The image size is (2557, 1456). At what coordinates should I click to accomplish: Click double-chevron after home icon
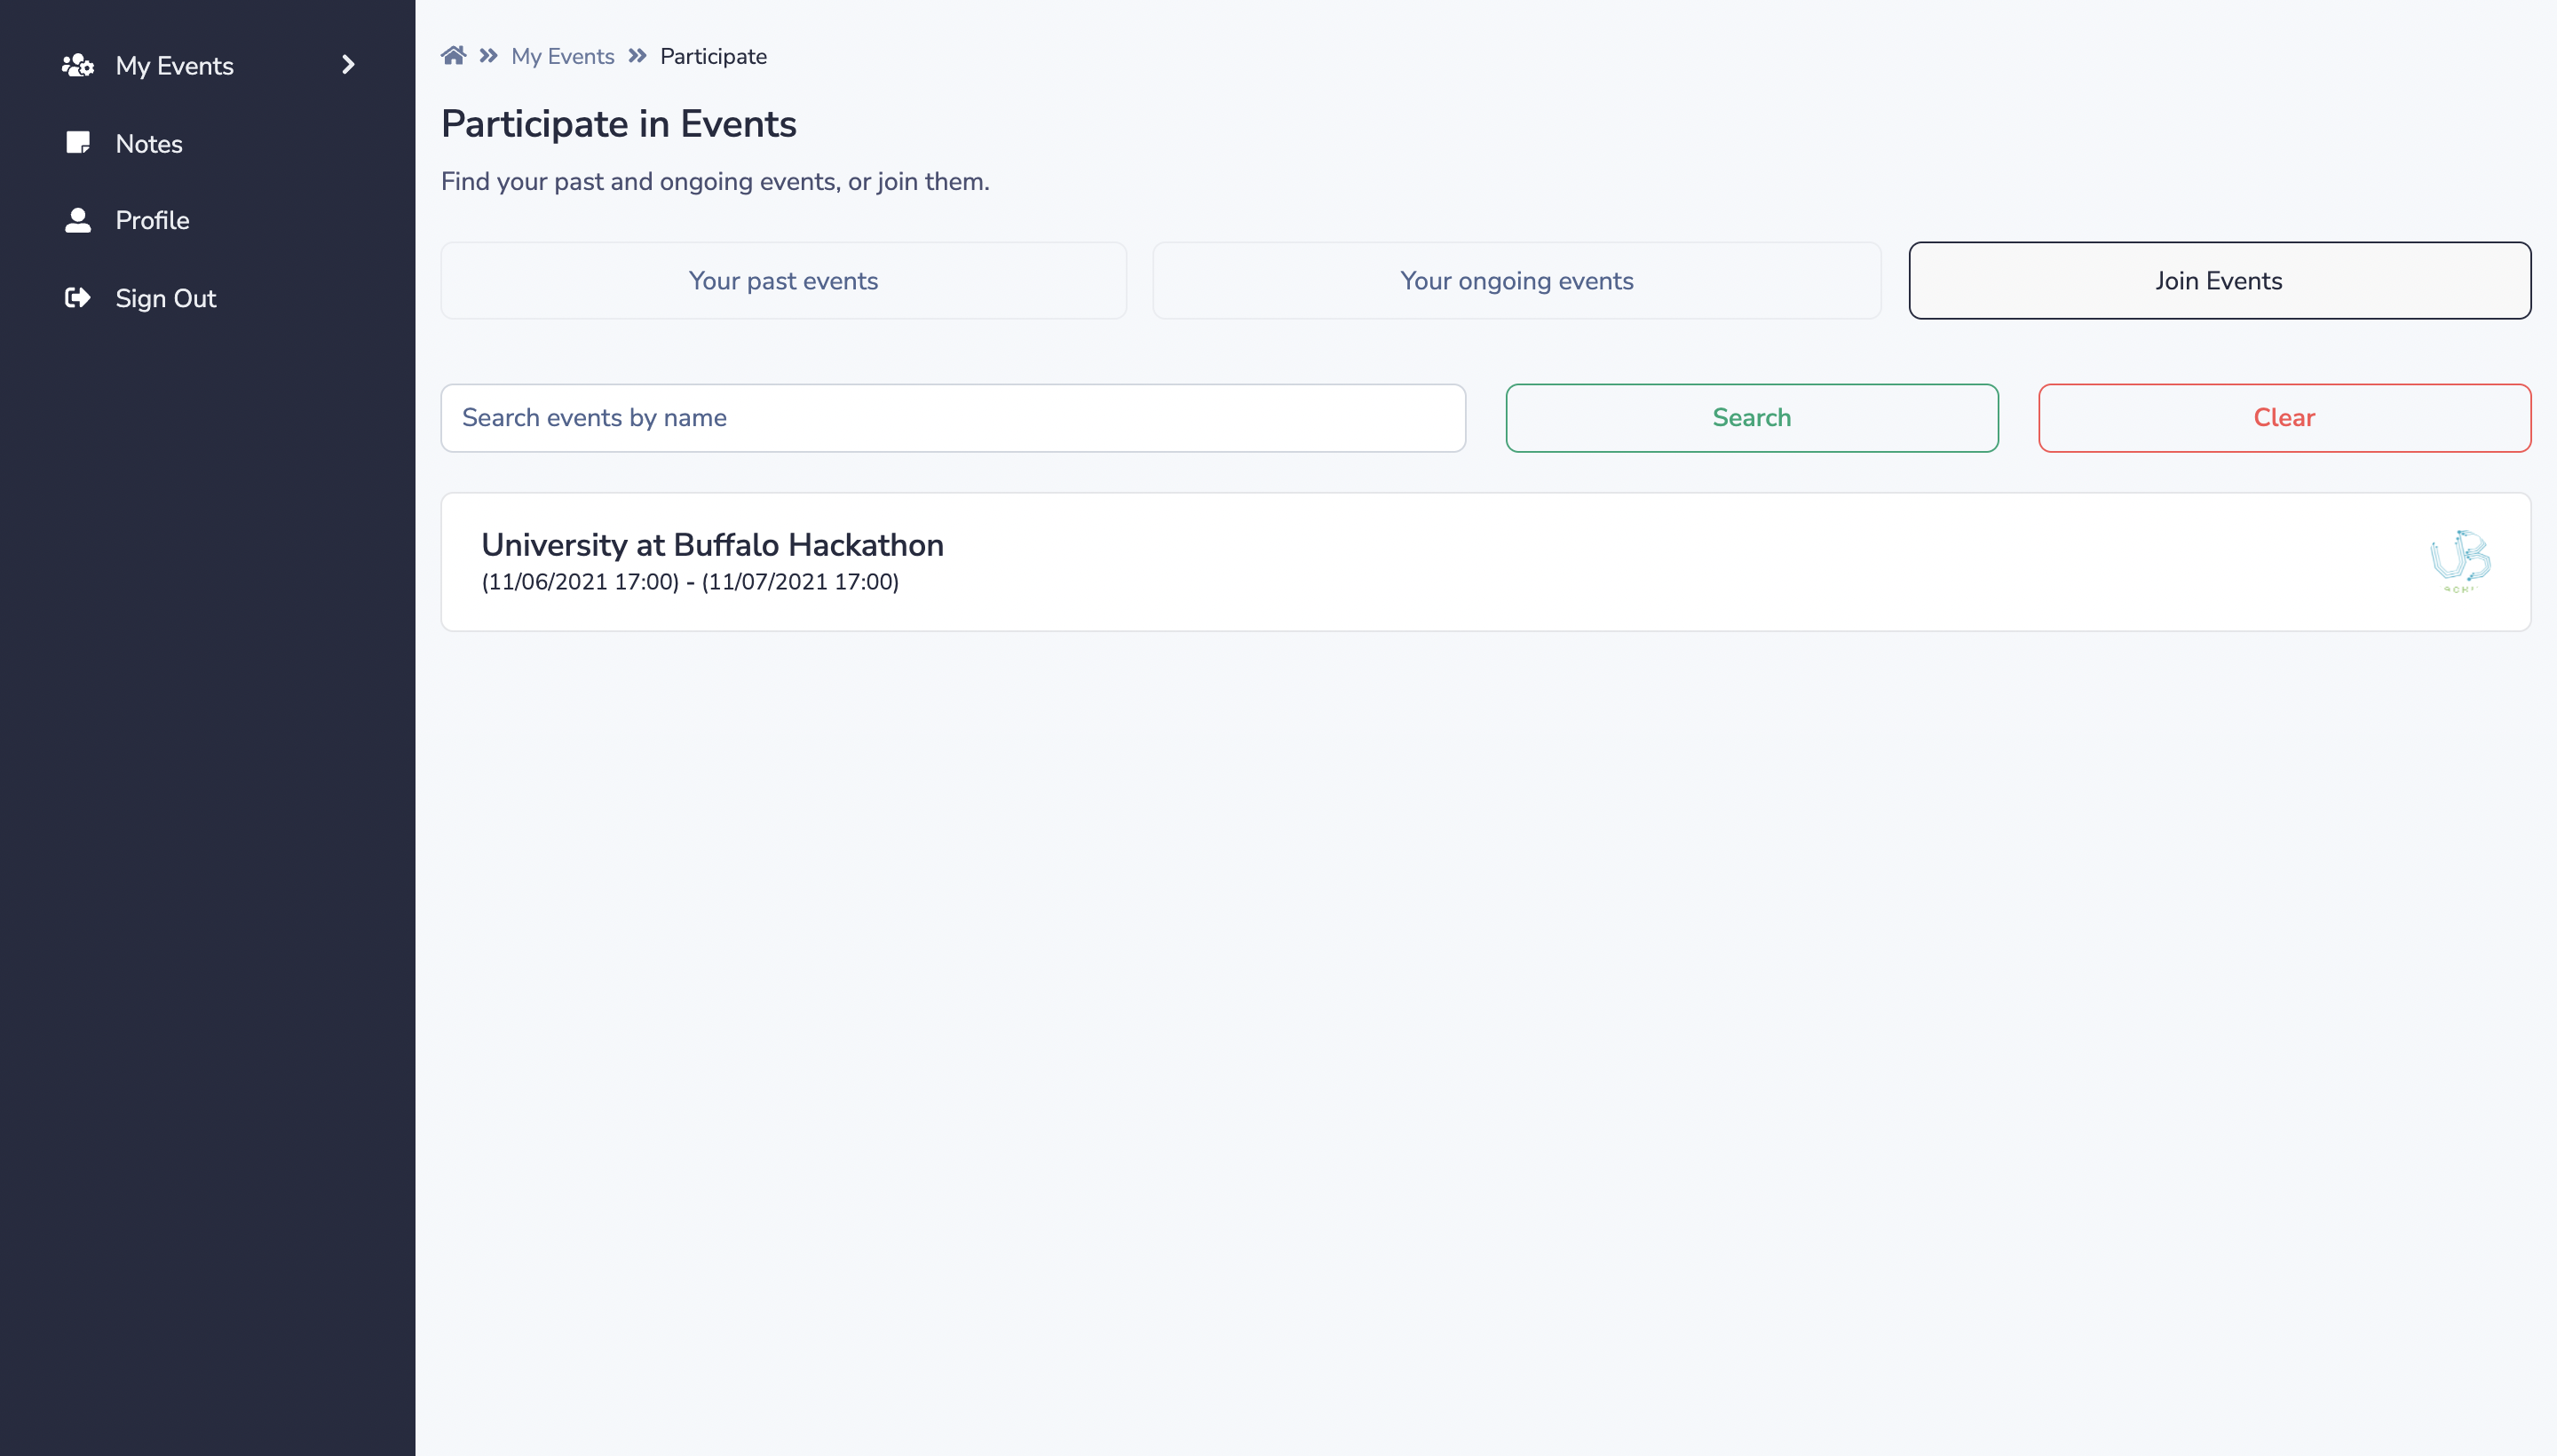(488, 56)
